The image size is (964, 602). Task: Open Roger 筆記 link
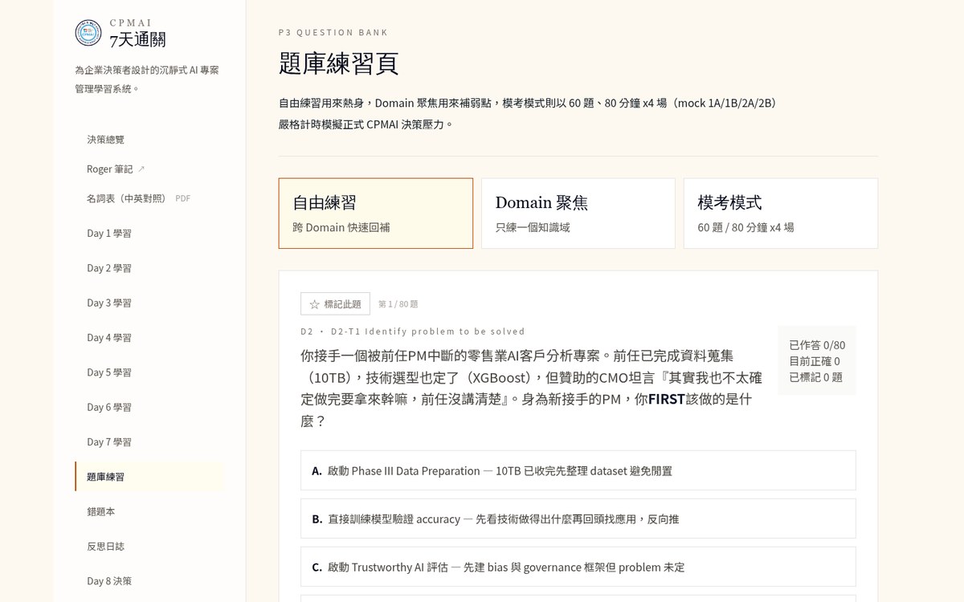coord(149,169)
